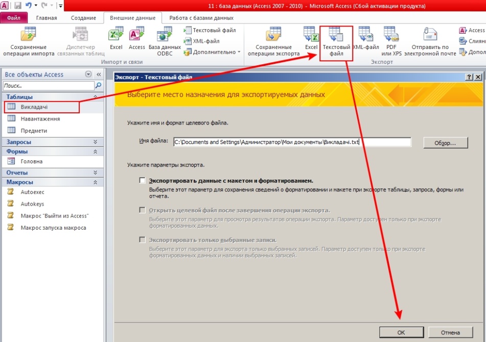
Task: Click Отмена button in export dialog
Action: (x=450, y=332)
